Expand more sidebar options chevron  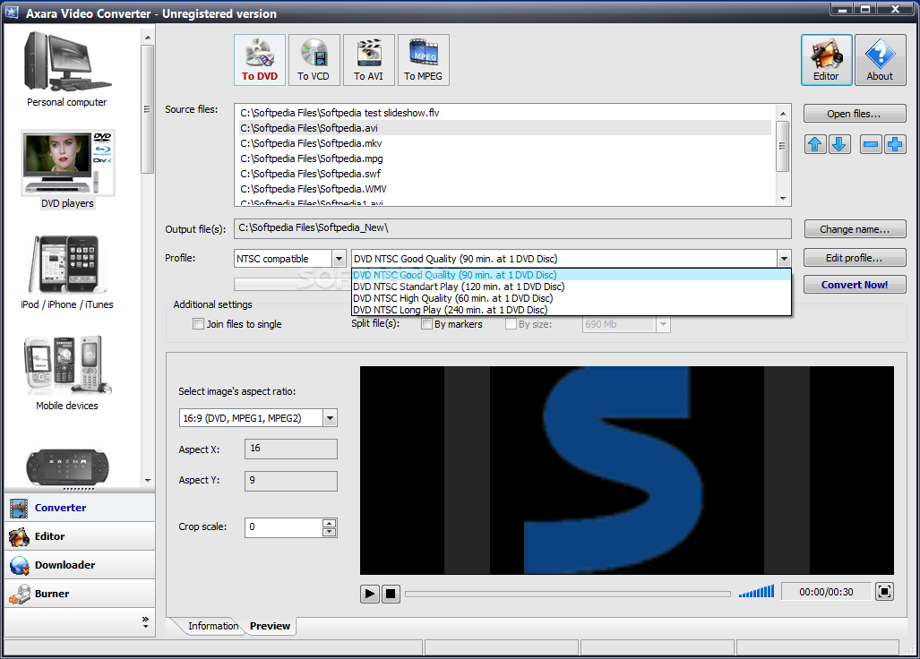145,622
